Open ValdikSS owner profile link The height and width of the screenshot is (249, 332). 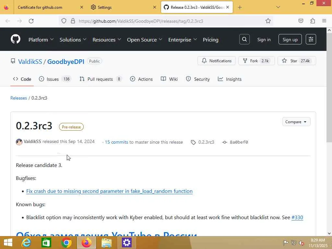pos(30,62)
